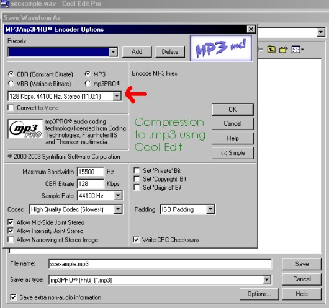The image size is (329, 308).
Task: Click the << Simple button
Action: [233, 153]
